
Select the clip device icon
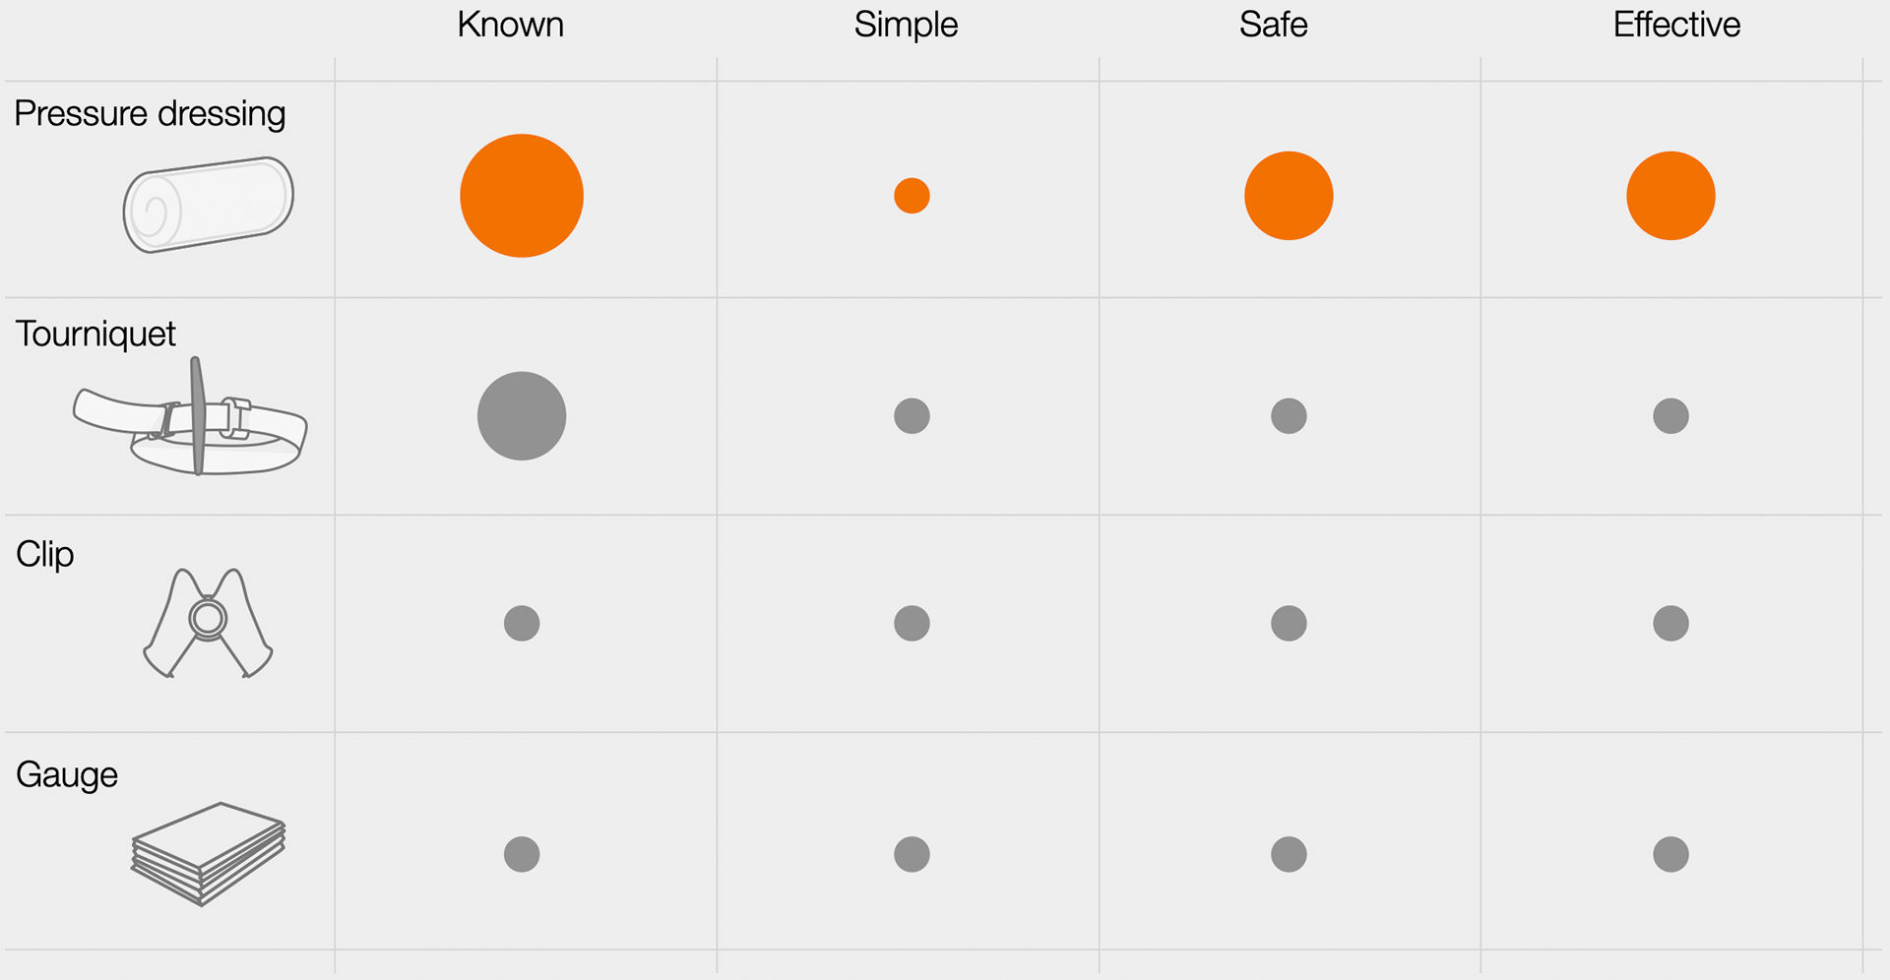point(208,622)
